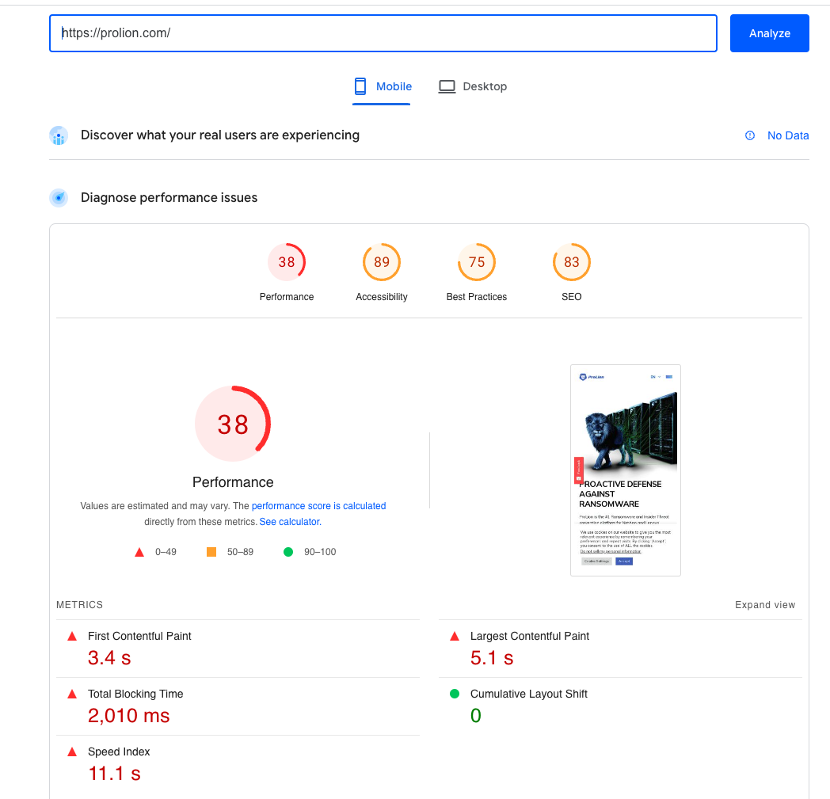
Task: Click Diagnose performance issues heading
Action: 169,198
